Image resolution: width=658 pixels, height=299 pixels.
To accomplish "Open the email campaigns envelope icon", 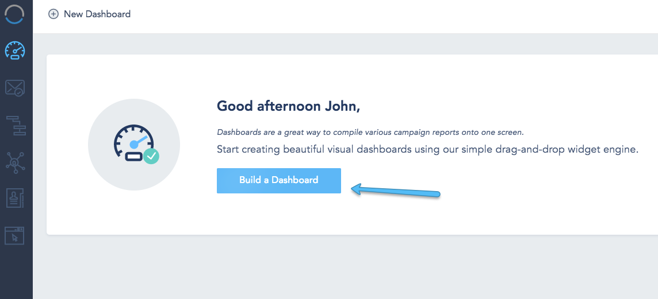I will pyautogui.click(x=15, y=88).
